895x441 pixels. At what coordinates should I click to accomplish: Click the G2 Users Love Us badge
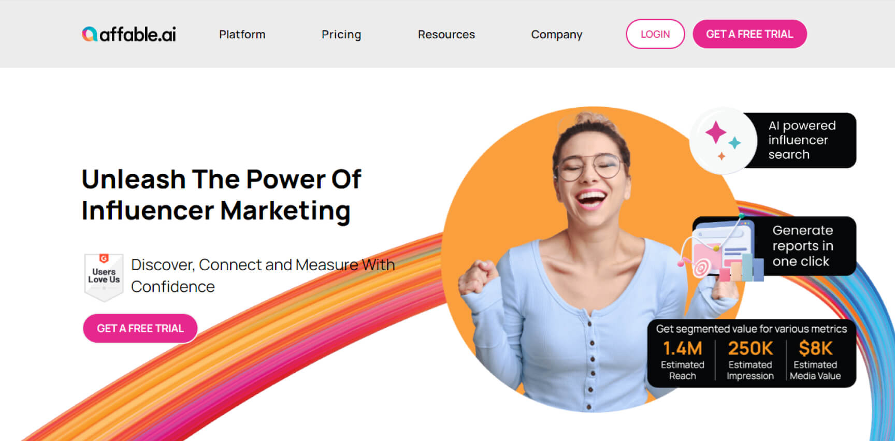104,277
